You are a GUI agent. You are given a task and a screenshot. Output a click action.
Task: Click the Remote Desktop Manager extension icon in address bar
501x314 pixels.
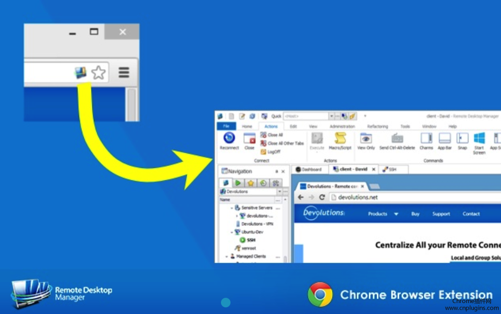click(x=80, y=72)
